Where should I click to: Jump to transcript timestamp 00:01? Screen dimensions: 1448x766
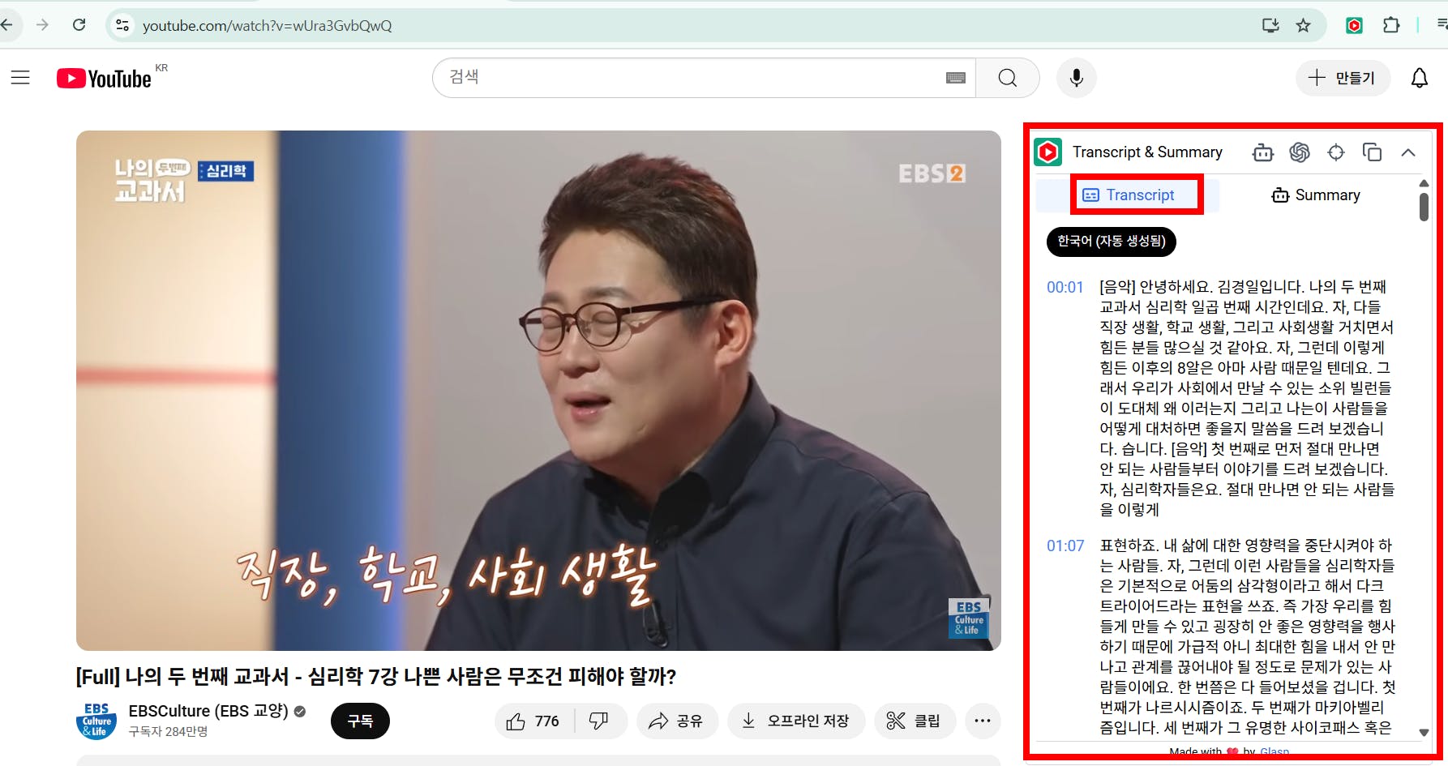coord(1065,287)
